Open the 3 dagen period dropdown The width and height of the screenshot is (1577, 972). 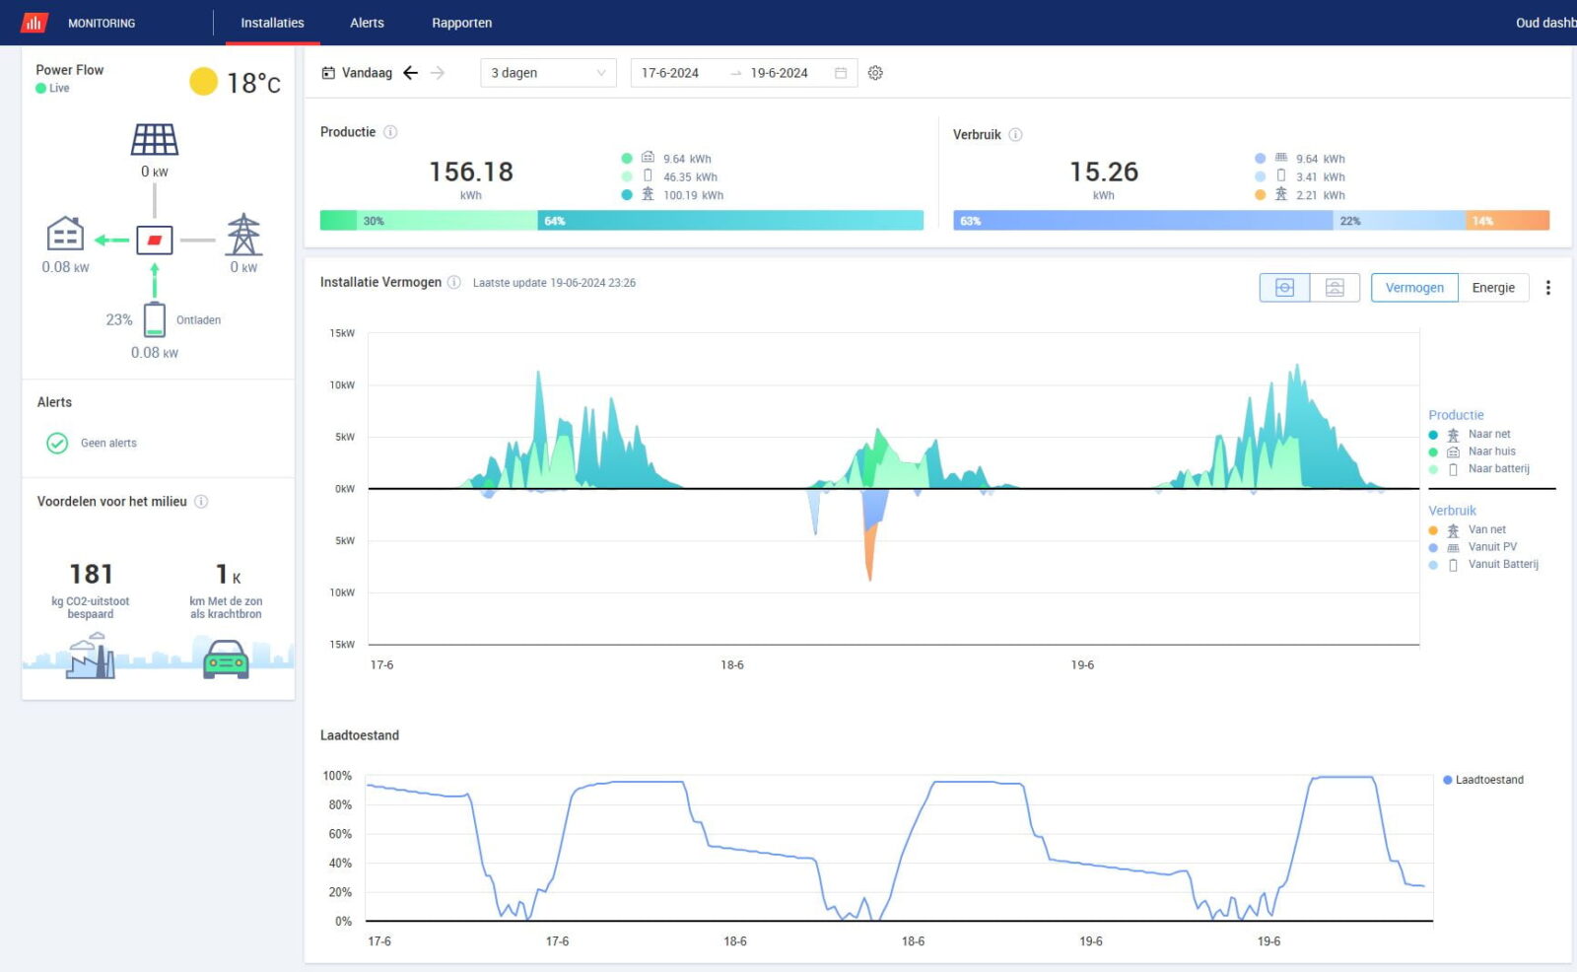(548, 73)
